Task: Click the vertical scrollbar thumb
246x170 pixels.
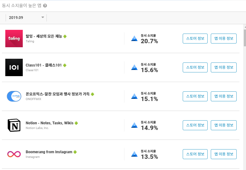Action: [245, 38]
